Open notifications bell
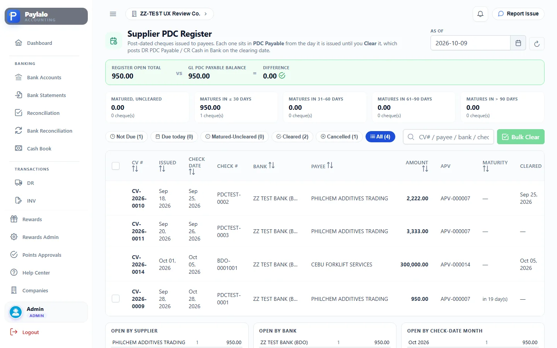 [480, 14]
